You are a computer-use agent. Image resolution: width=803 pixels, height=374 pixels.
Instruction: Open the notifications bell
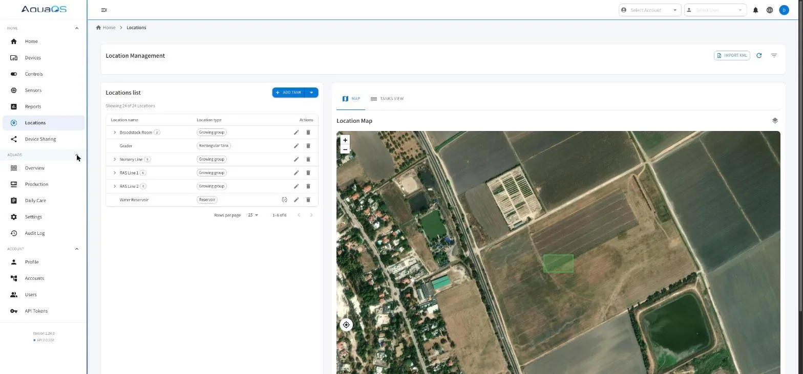tap(755, 10)
